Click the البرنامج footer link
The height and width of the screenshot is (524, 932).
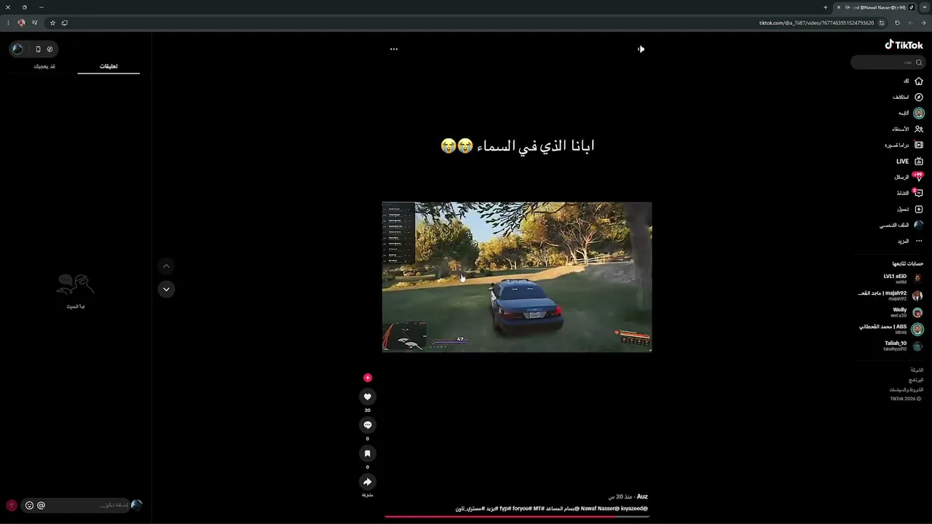pos(916,380)
